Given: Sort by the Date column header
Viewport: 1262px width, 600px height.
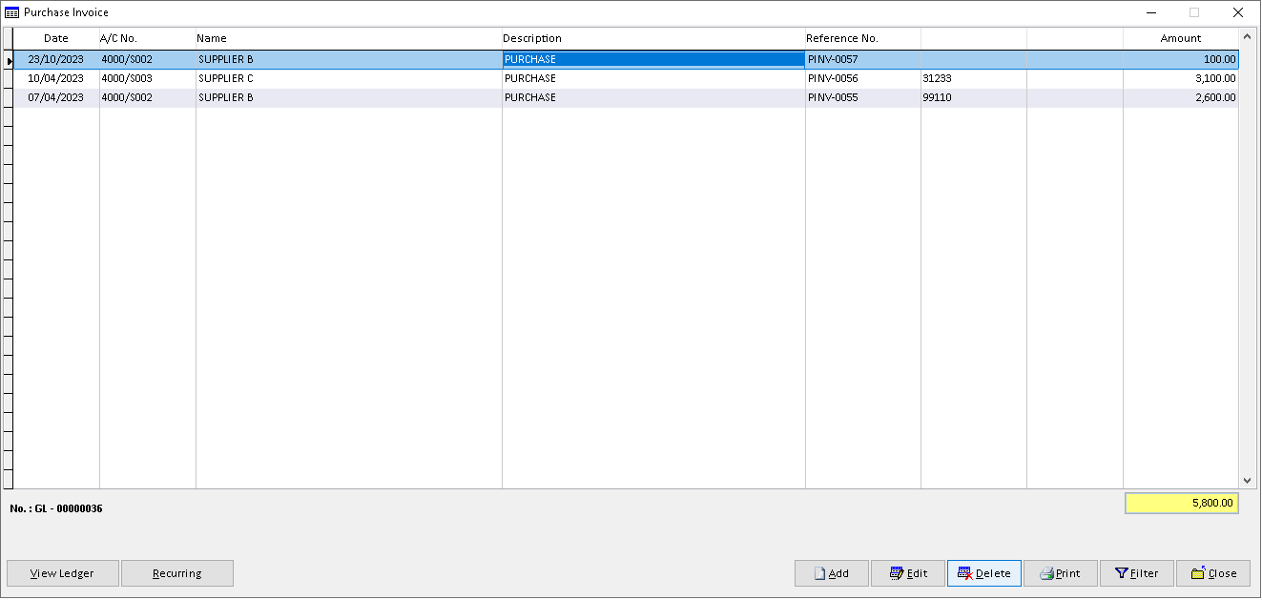Looking at the screenshot, I should [56, 38].
